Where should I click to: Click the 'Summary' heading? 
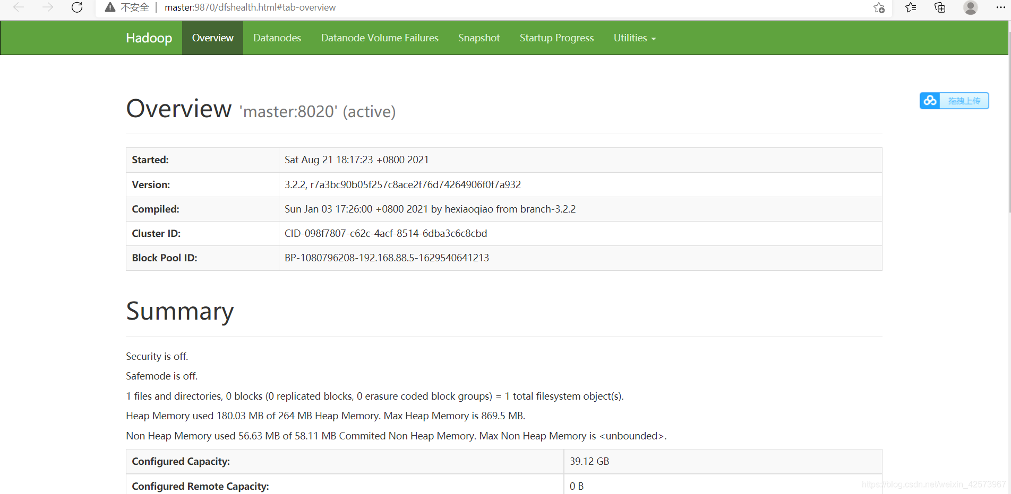click(x=180, y=311)
